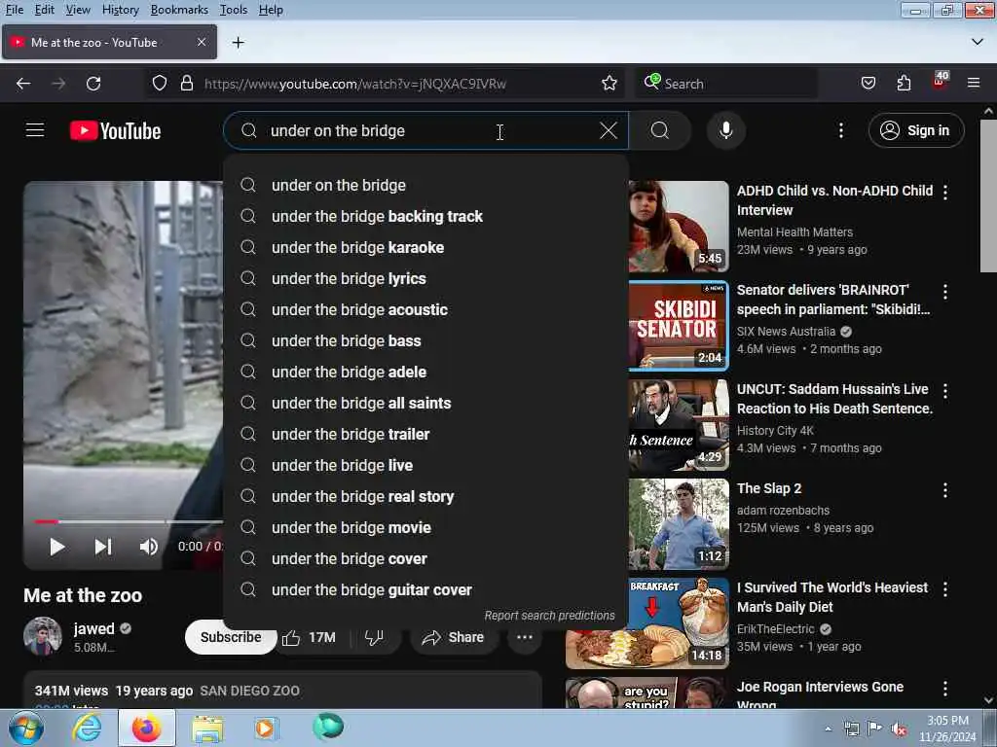Select suggestion under the bridge acoustic
The image size is (997, 747).
pyautogui.click(x=425, y=310)
